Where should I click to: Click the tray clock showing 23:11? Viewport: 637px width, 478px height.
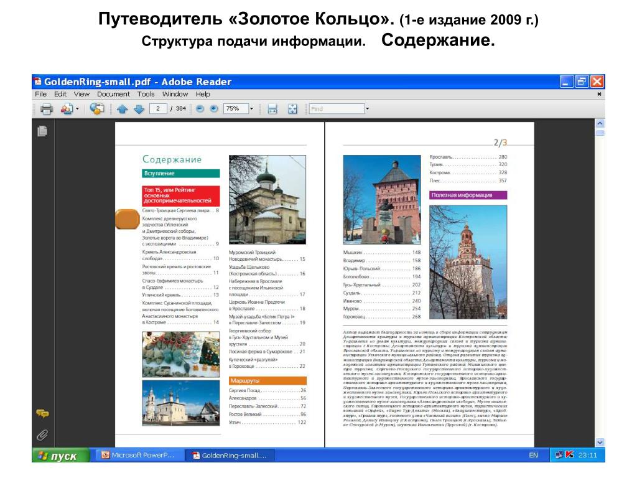click(588, 455)
